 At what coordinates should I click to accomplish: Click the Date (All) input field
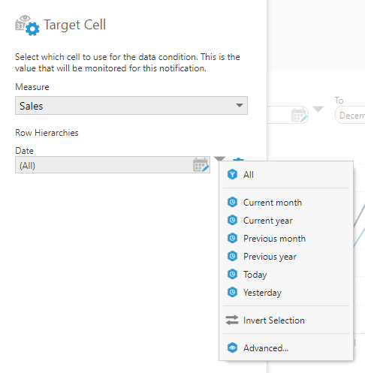coord(113,165)
